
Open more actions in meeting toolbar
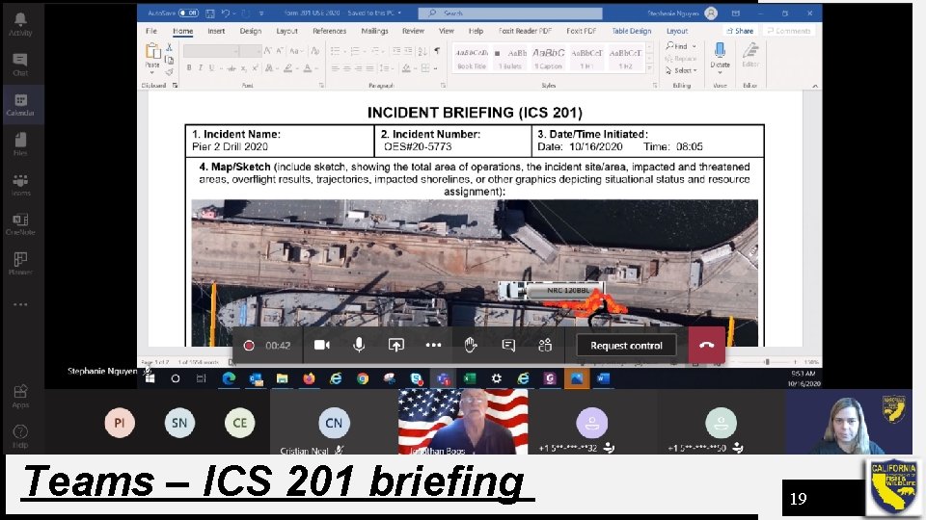point(433,346)
